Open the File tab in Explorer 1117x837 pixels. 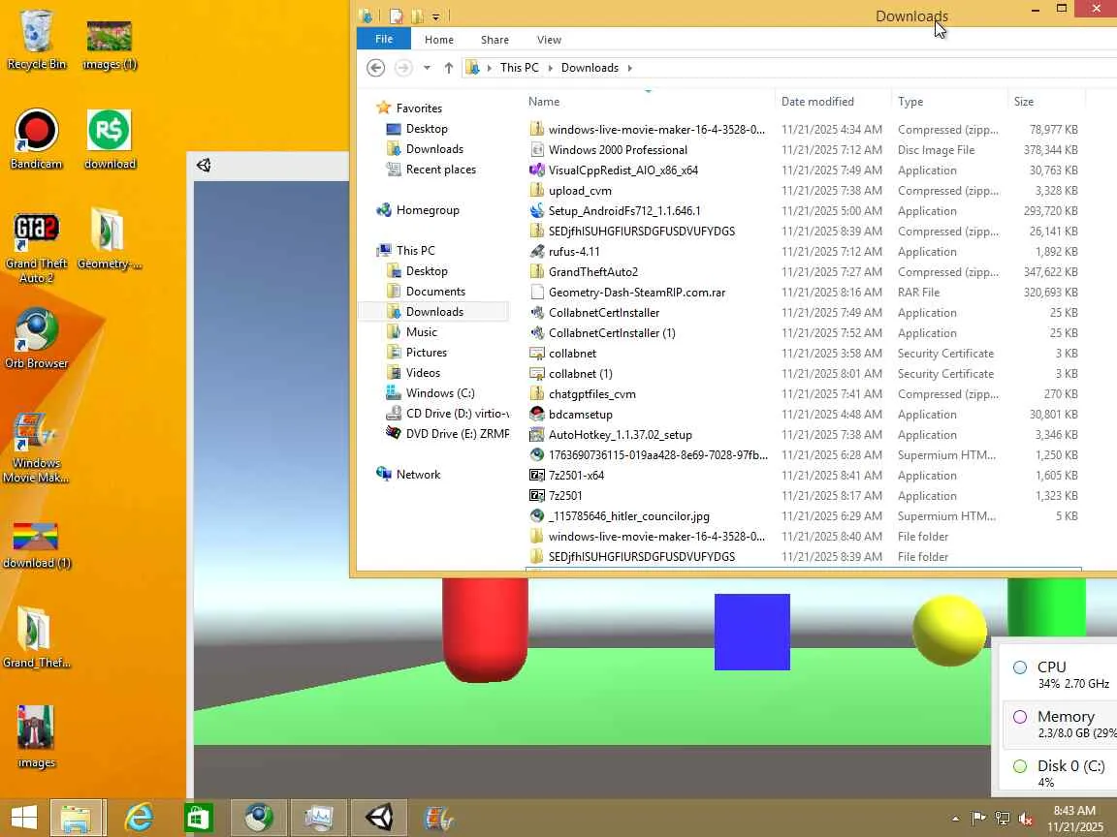click(383, 39)
